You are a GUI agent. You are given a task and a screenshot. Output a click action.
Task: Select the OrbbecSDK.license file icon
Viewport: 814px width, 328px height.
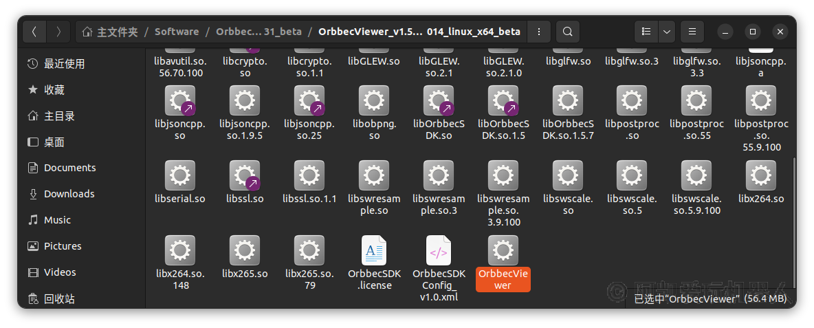[374, 251]
